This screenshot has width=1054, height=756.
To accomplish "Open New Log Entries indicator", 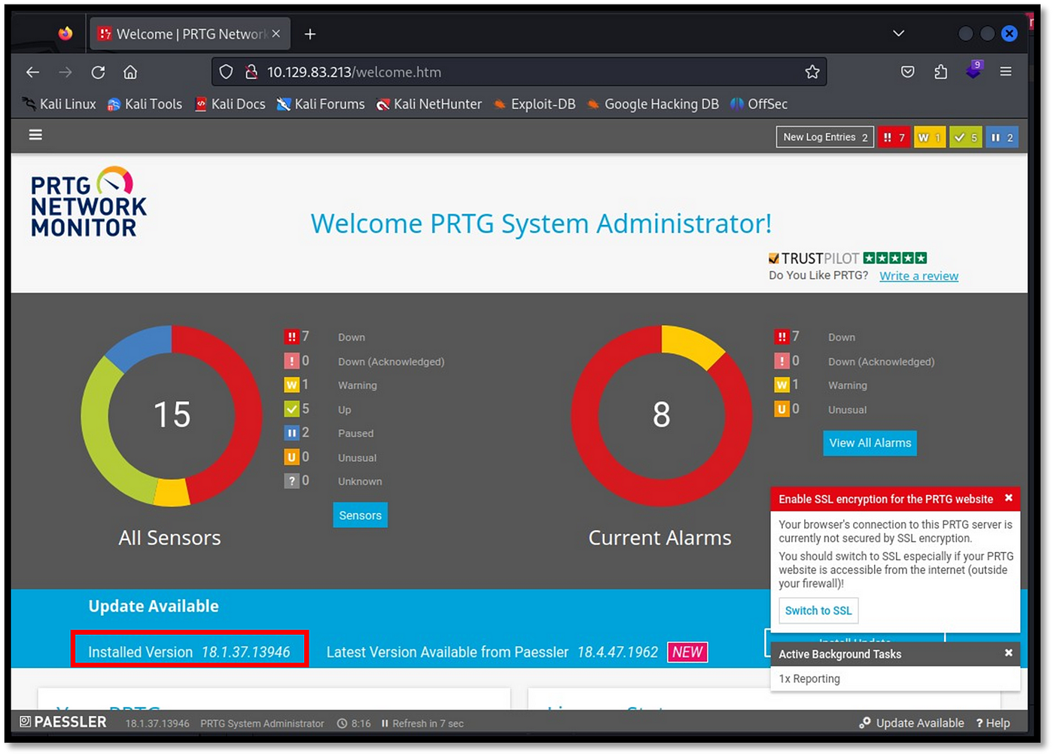I will 825,138.
